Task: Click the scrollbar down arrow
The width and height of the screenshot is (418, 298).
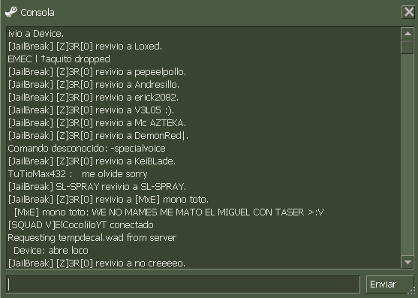Action: [407, 262]
